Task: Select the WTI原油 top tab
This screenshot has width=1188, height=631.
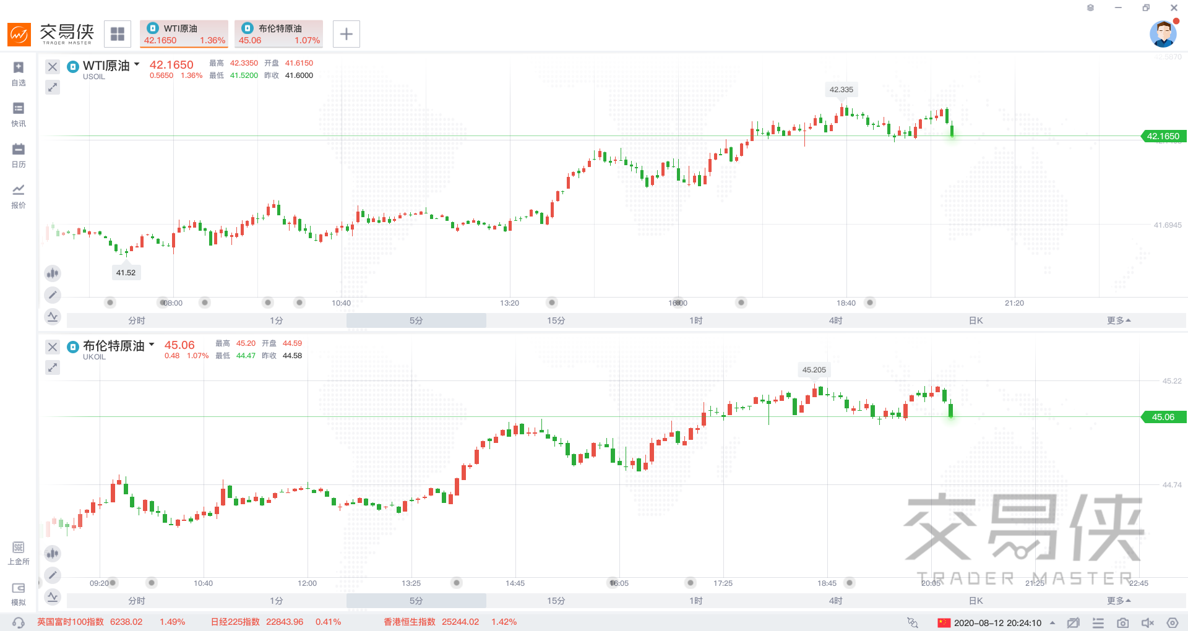Action: 184,34
